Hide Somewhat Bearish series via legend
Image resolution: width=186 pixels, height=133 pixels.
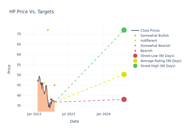pos(155,46)
